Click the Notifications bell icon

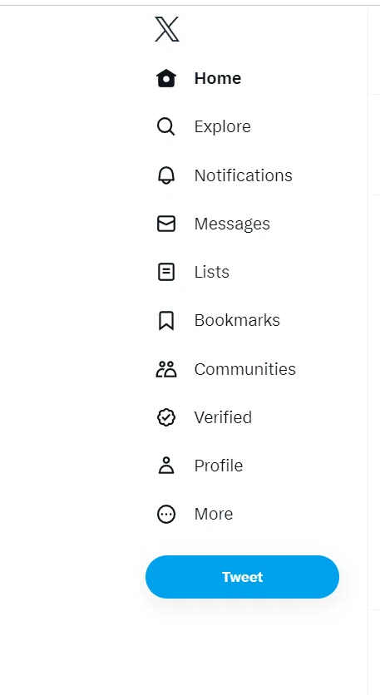point(166,175)
